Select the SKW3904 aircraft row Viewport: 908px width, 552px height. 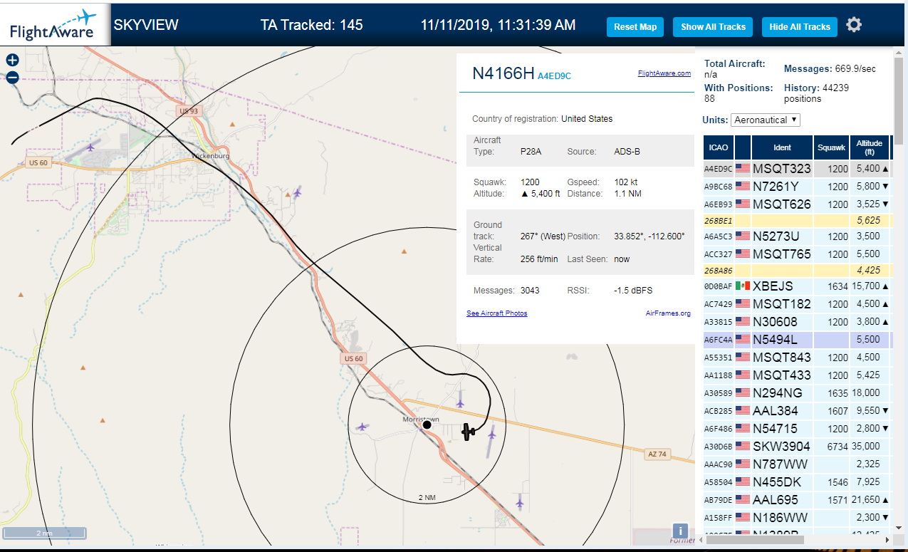(x=797, y=447)
